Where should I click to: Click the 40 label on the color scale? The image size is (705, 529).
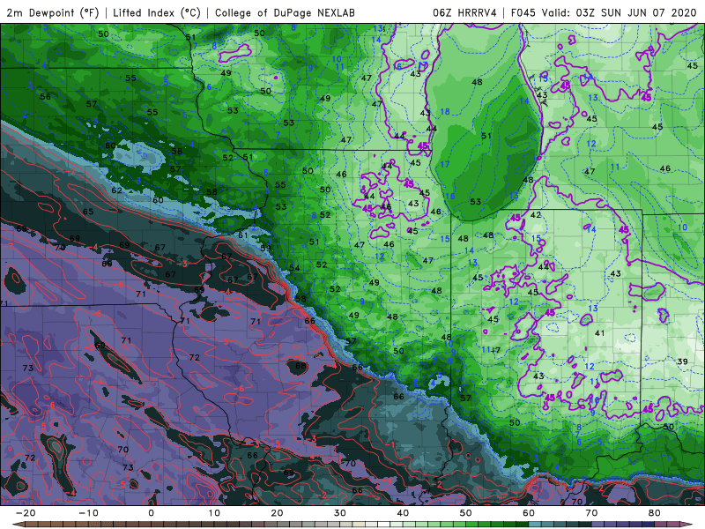click(x=403, y=513)
